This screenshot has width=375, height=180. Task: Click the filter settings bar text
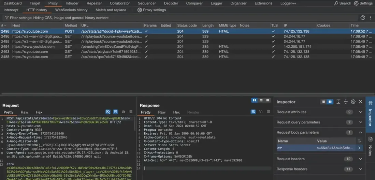tap(59, 18)
